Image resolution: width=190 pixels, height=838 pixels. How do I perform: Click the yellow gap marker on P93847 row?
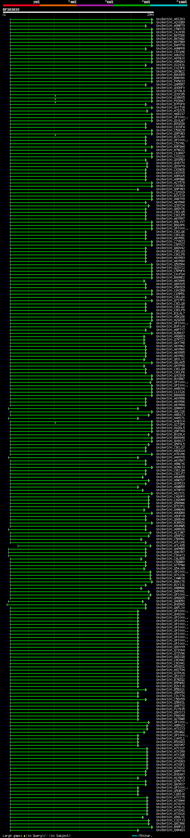(x=55, y=102)
